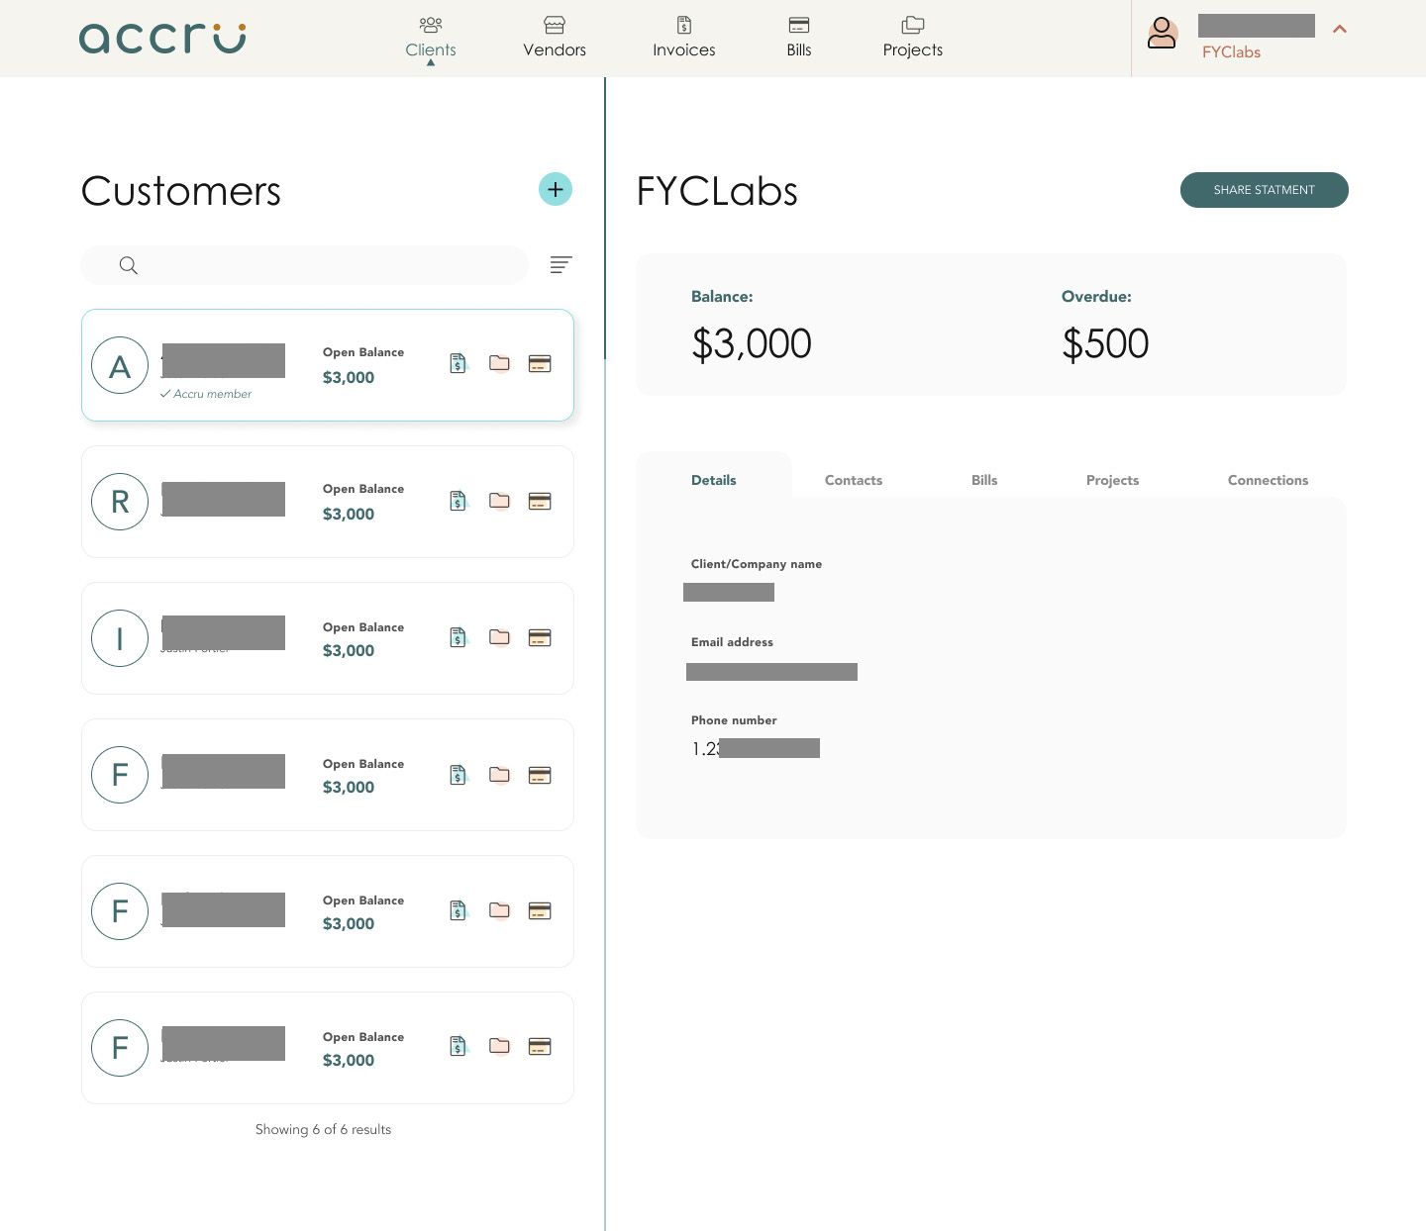1426x1231 pixels.
Task: Select the customer card with avatar I
Action: click(x=328, y=638)
